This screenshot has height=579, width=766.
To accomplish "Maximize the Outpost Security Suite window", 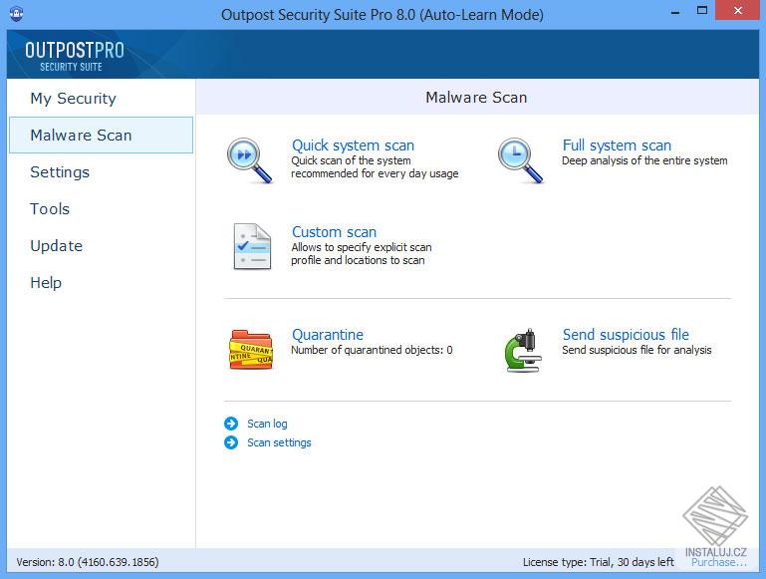I will point(702,11).
